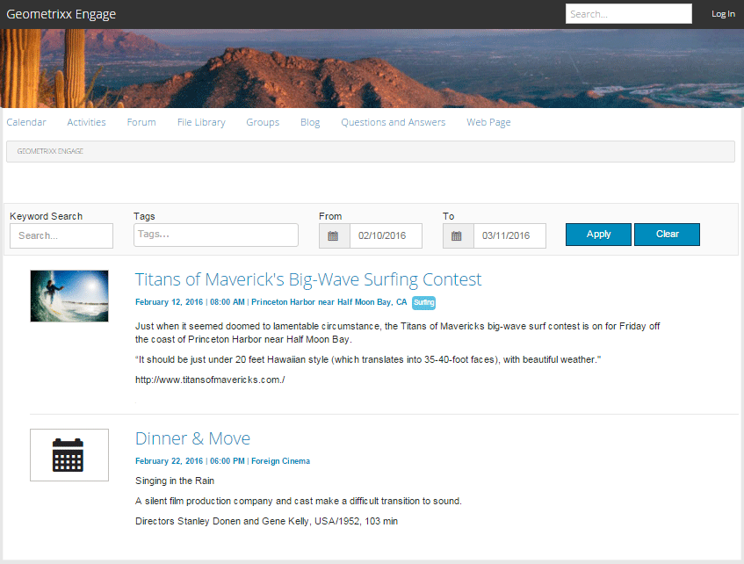This screenshot has height=564, width=744.
Task: Clear the event filters
Action: pos(667,234)
